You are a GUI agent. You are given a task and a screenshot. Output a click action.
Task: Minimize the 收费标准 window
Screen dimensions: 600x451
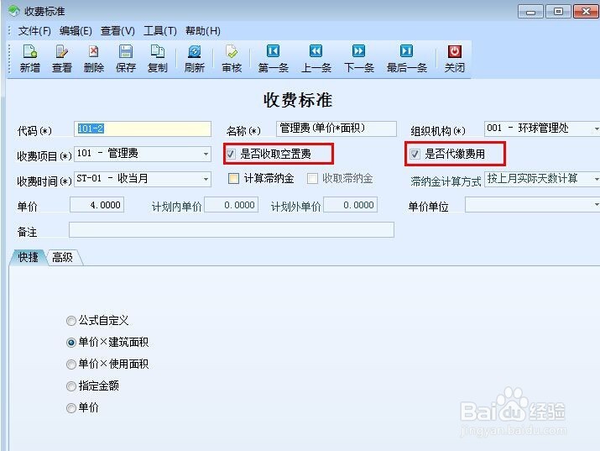[530, 12]
